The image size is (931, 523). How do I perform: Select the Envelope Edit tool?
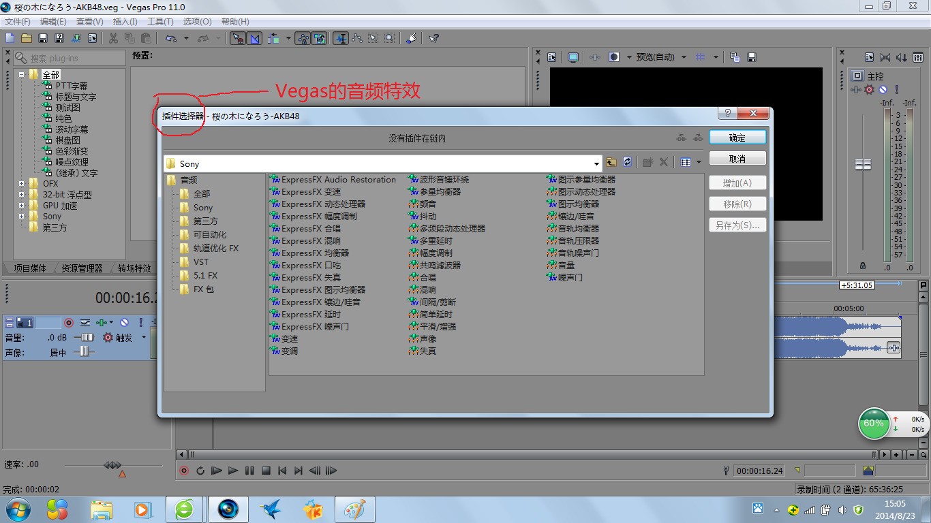(x=357, y=38)
